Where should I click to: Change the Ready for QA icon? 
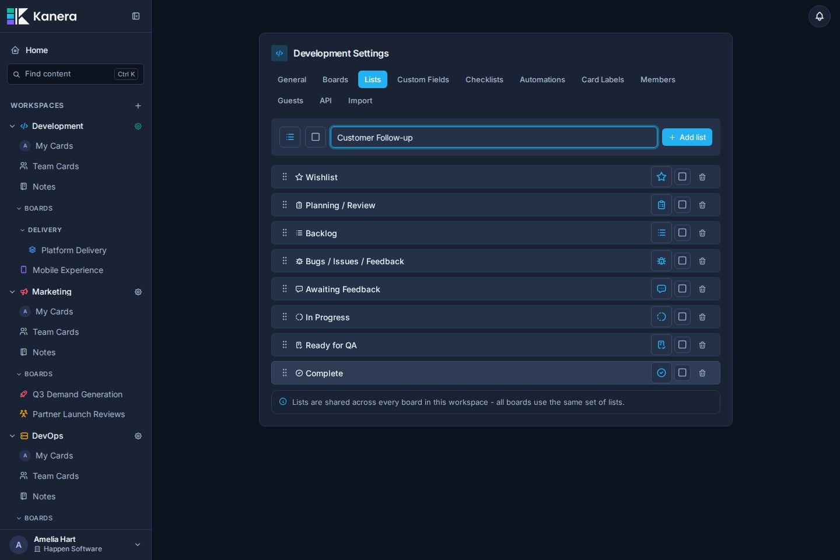tap(661, 345)
